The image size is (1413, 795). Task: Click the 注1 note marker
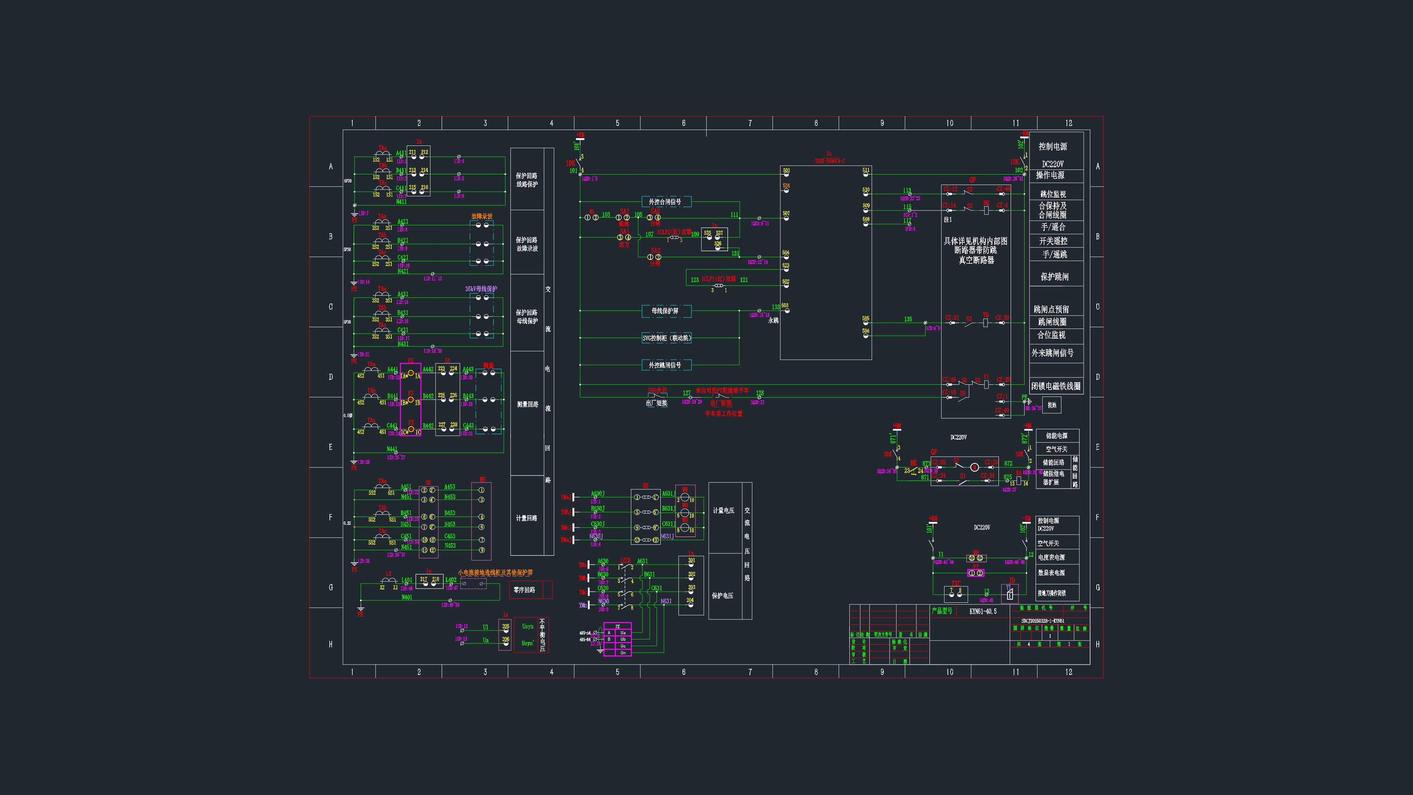coord(948,219)
